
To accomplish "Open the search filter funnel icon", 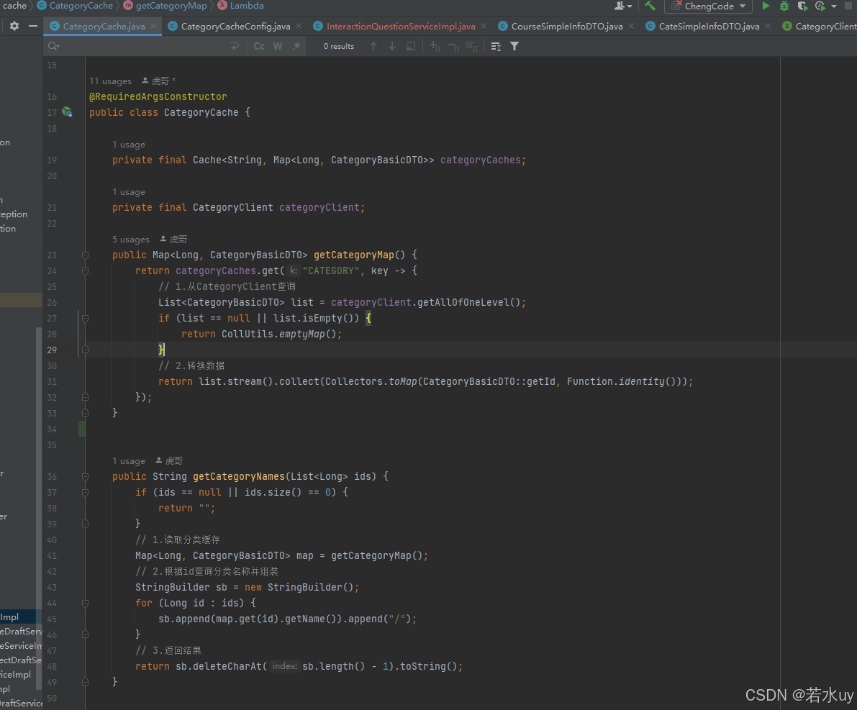I will tap(514, 47).
